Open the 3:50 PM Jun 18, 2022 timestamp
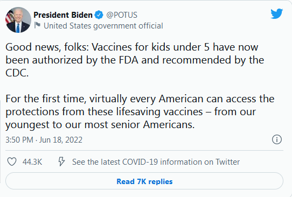292x197 pixels. pos(44,140)
